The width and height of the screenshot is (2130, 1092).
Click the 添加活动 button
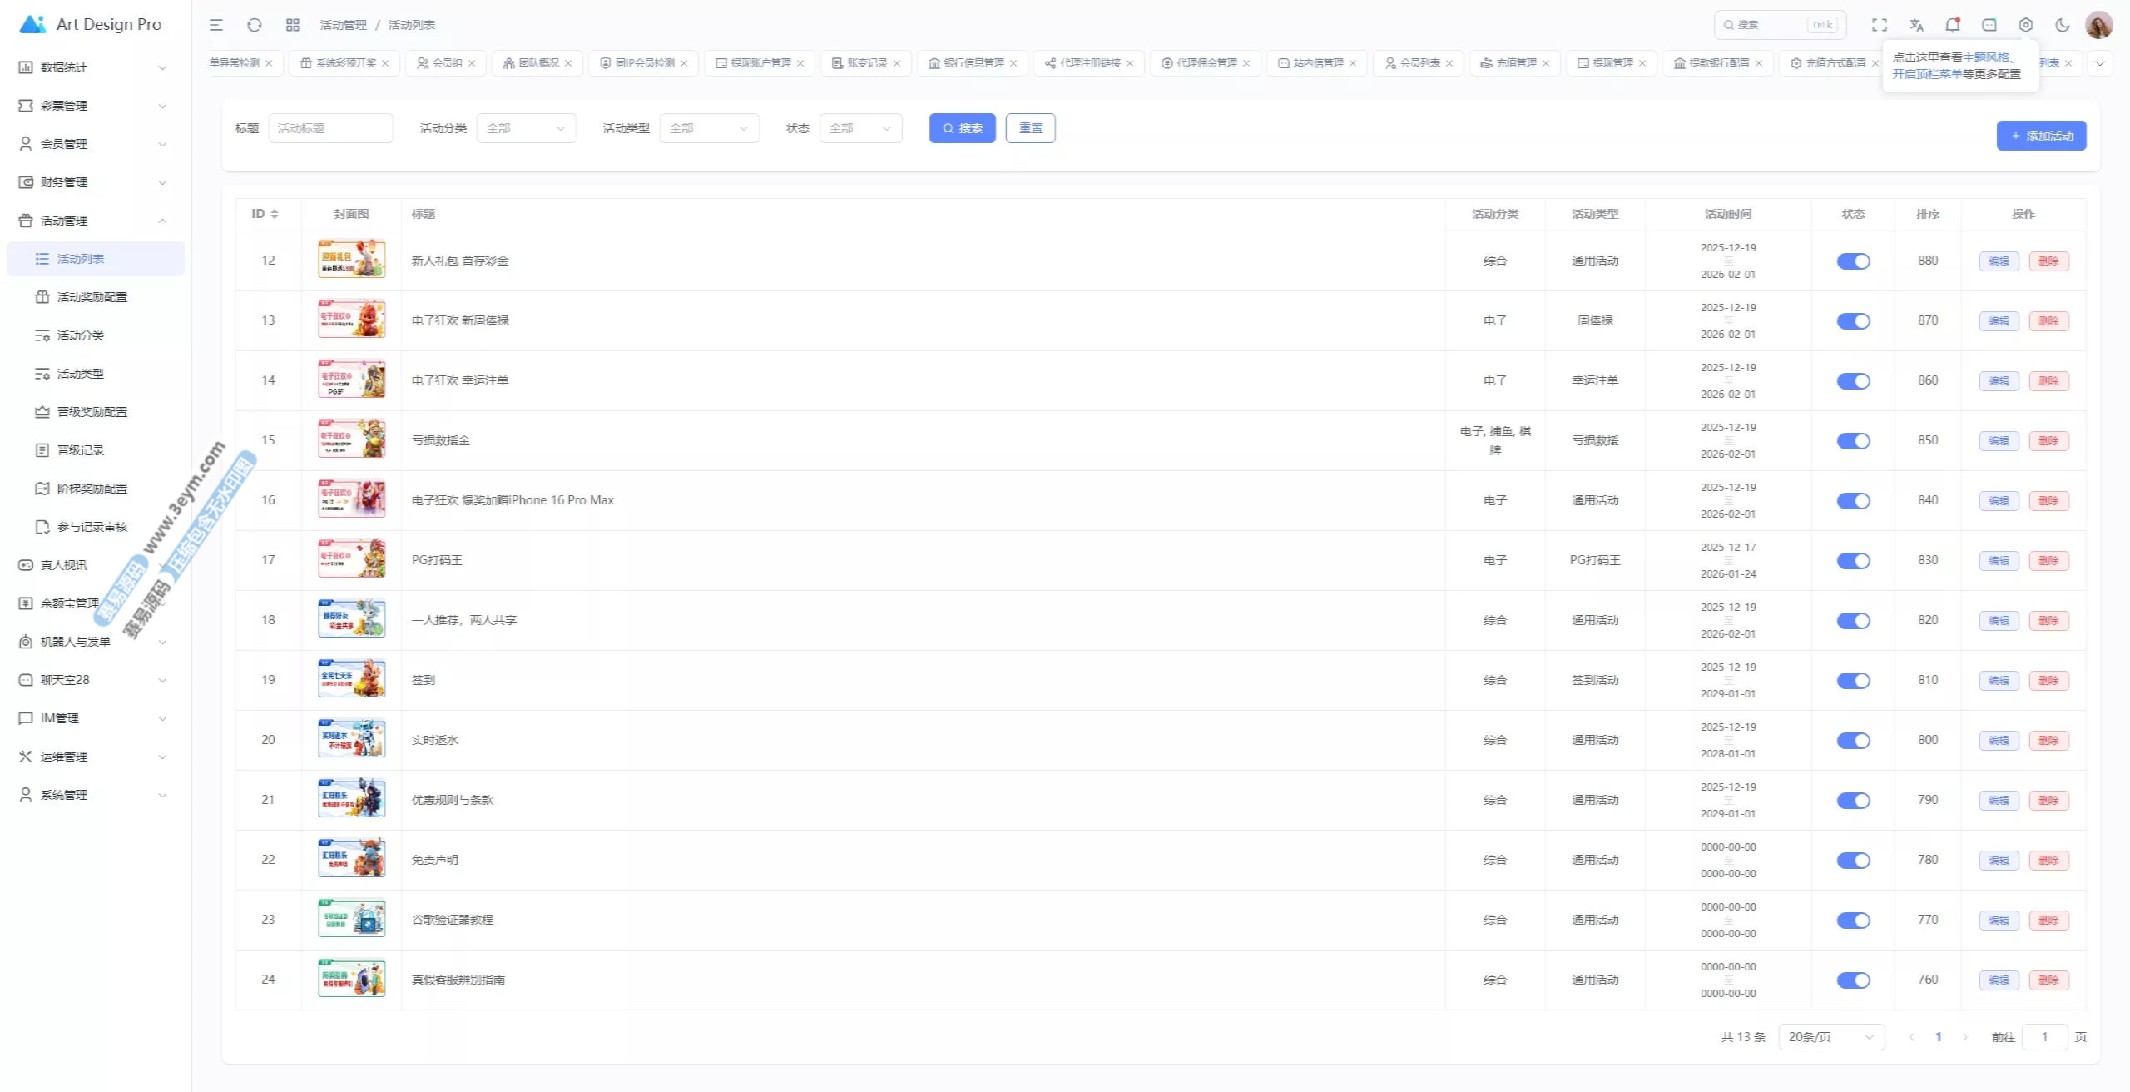2041,136
